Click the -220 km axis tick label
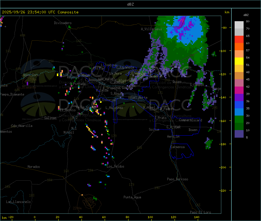The height and width of the screenshot is (221, 261). pos(223,191)
